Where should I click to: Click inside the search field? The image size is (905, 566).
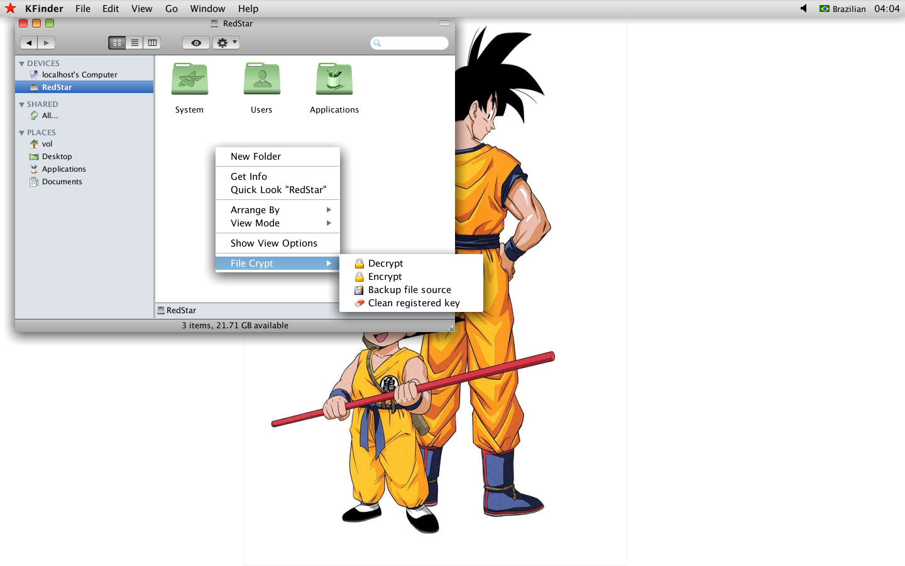pyautogui.click(x=410, y=43)
